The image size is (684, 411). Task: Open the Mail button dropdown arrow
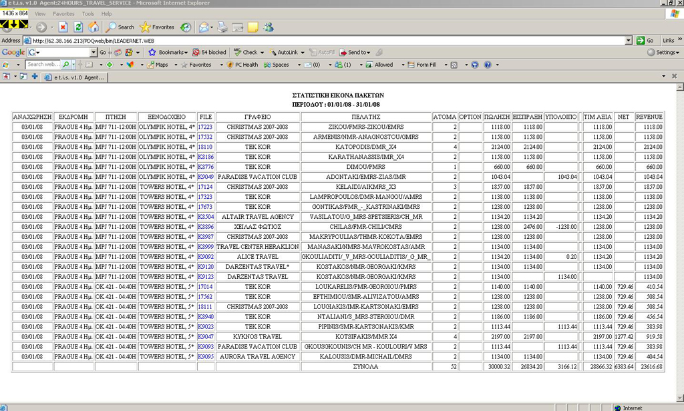click(x=212, y=27)
